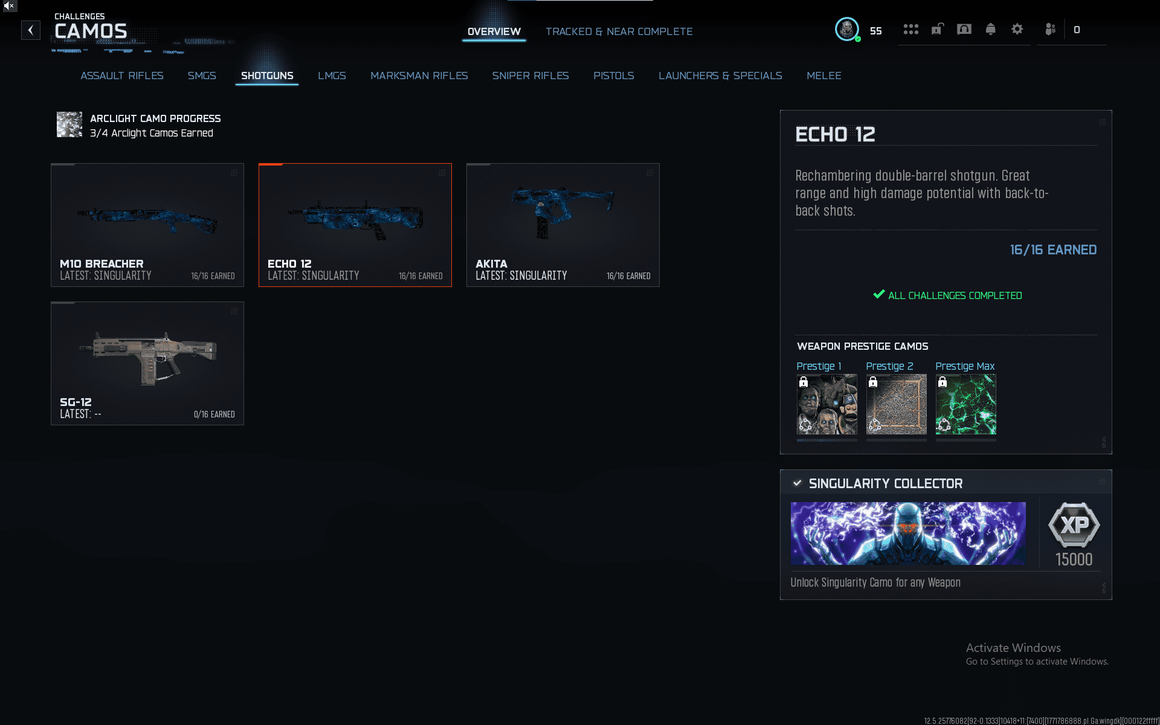Select the locked Prestige 1 camo

pyautogui.click(x=826, y=404)
